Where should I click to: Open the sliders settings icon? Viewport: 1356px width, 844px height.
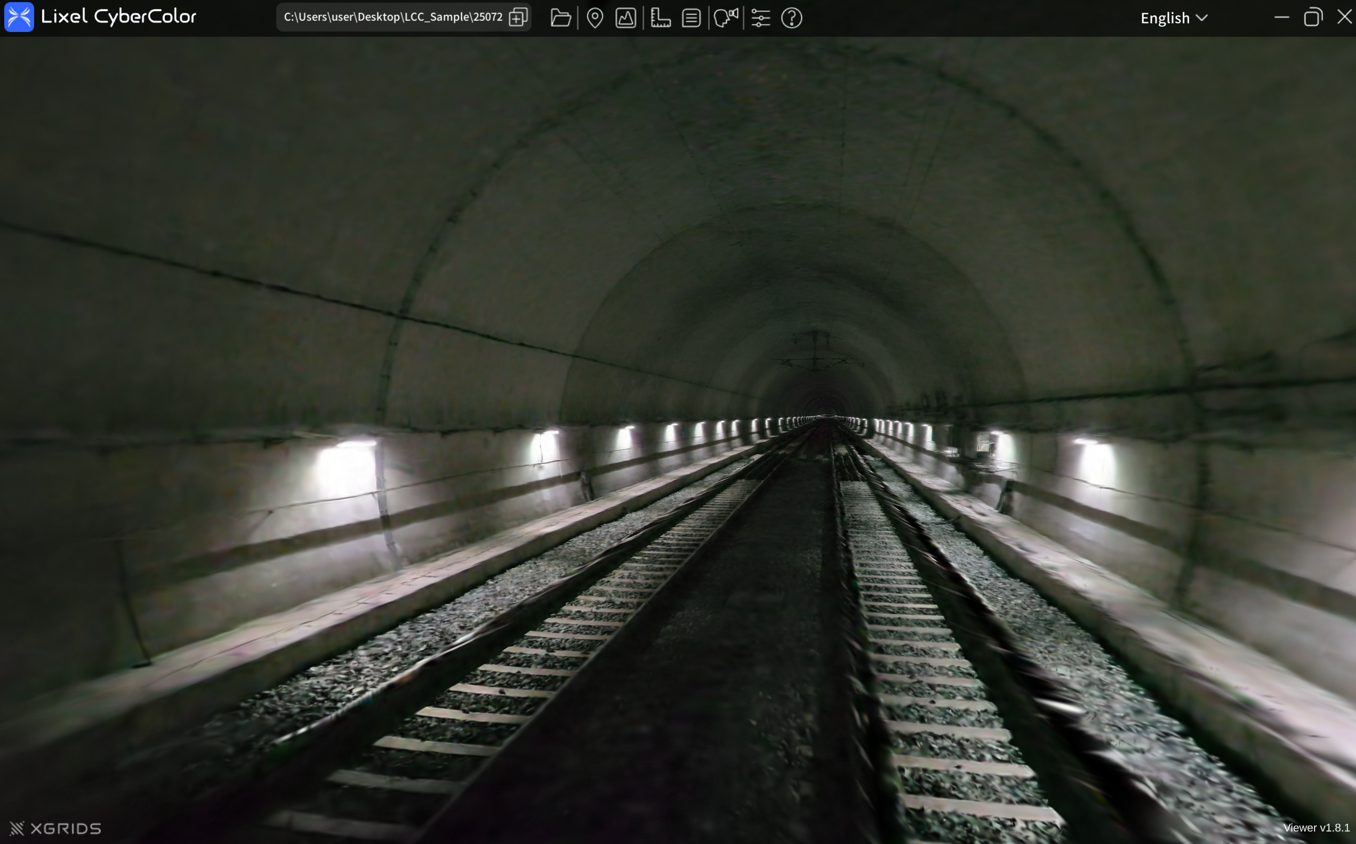(x=760, y=18)
